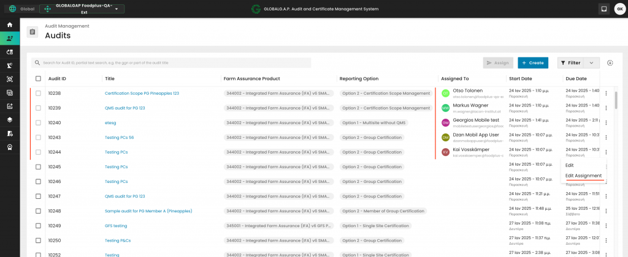628x257 pixels.
Task: Click the audit search input field
Action: coord(172,63)
